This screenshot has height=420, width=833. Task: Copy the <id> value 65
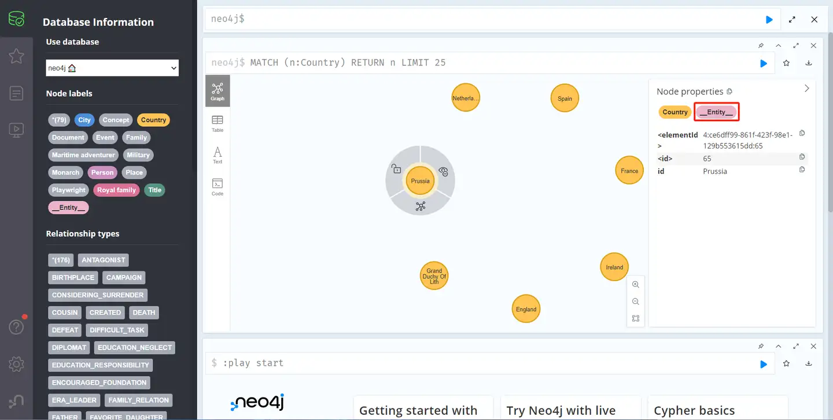tap(802, 157)
